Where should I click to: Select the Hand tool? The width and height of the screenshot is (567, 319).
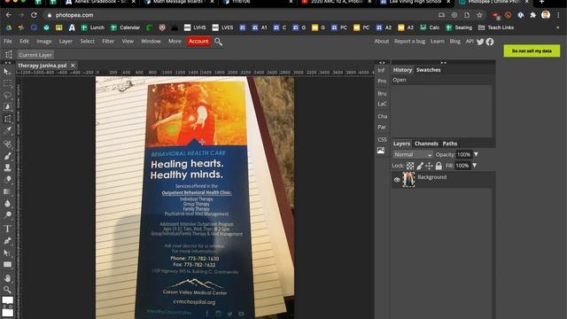pos(7,278)
